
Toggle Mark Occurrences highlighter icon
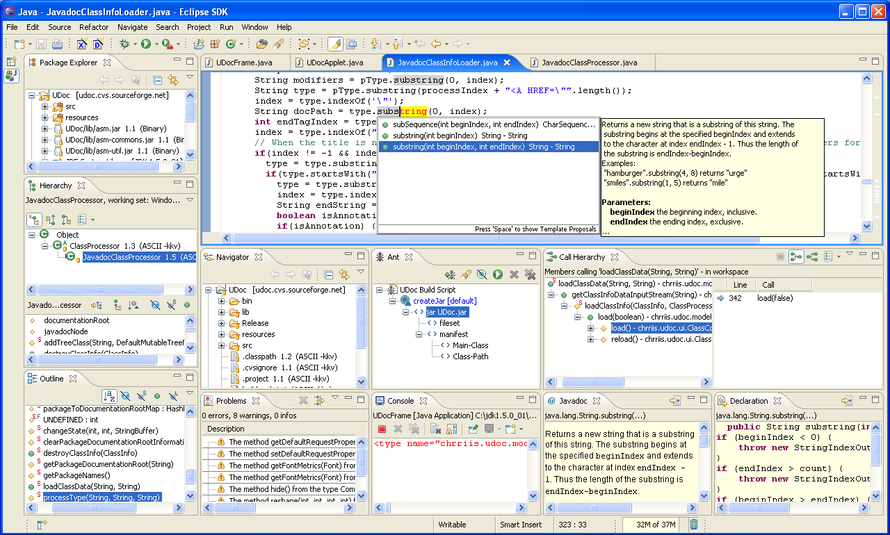[335, 44]
